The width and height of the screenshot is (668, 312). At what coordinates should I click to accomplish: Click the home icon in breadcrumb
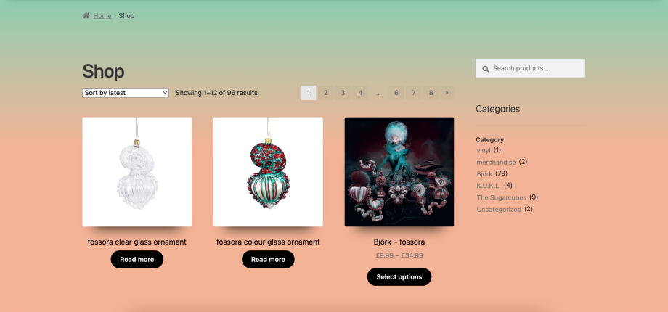coord(86,16)
